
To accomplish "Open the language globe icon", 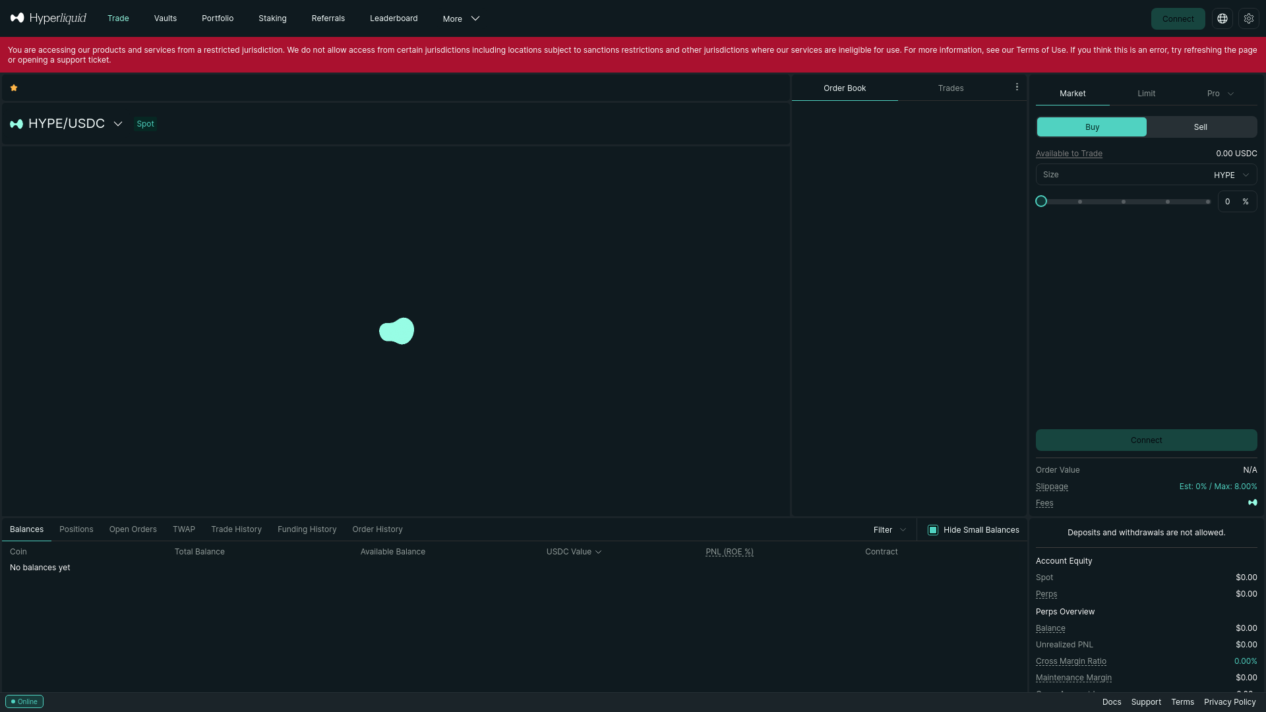I will pyautogui.click(x=1222, y=18).
